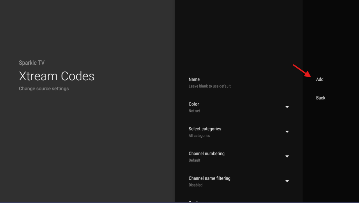Click the Add button
This screenshot has height=203, width=359.
(x=320, y=79)
